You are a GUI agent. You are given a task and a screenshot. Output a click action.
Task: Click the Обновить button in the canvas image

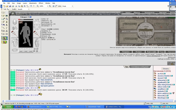[x=166, y=69]
